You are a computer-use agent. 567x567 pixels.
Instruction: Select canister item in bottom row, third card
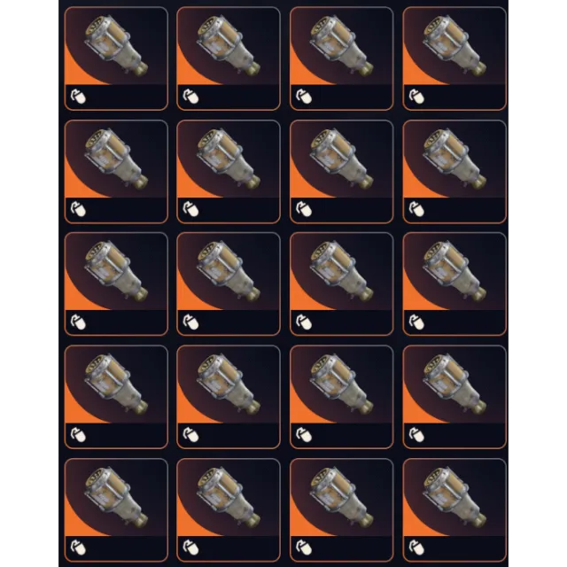pos(342,496)
